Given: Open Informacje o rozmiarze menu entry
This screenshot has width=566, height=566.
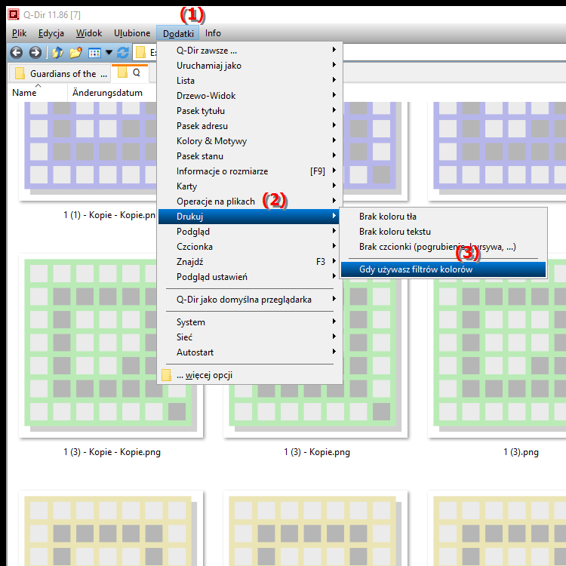Looking at the screenshot, I should tap(250, 171).
